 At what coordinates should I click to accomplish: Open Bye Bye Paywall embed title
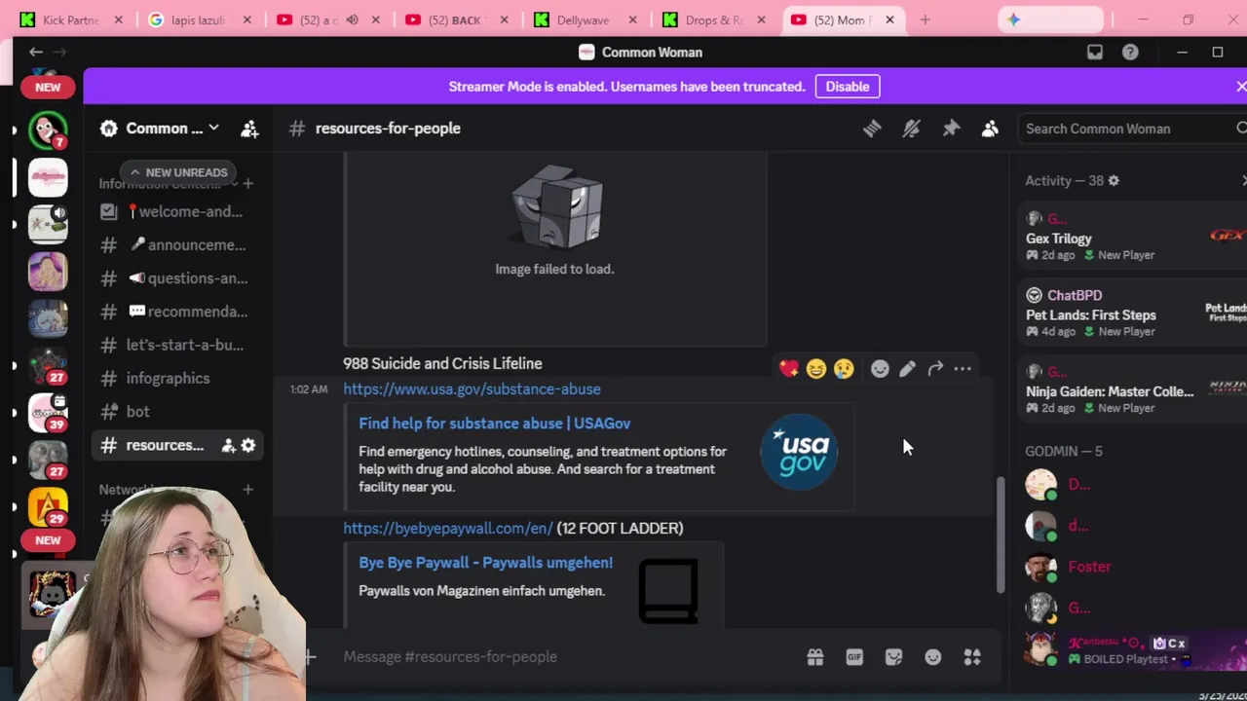point(485,563)
